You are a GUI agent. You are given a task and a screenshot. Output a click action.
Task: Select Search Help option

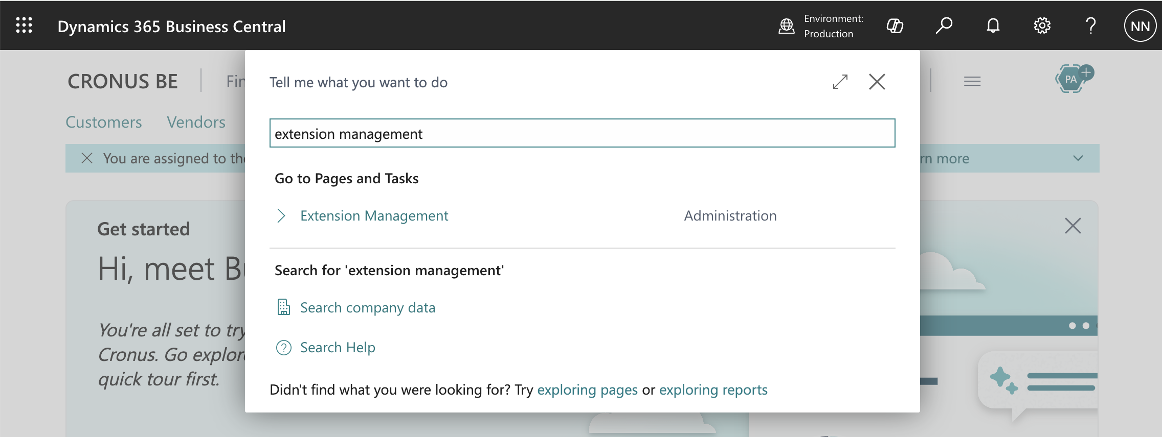[338, 348]
